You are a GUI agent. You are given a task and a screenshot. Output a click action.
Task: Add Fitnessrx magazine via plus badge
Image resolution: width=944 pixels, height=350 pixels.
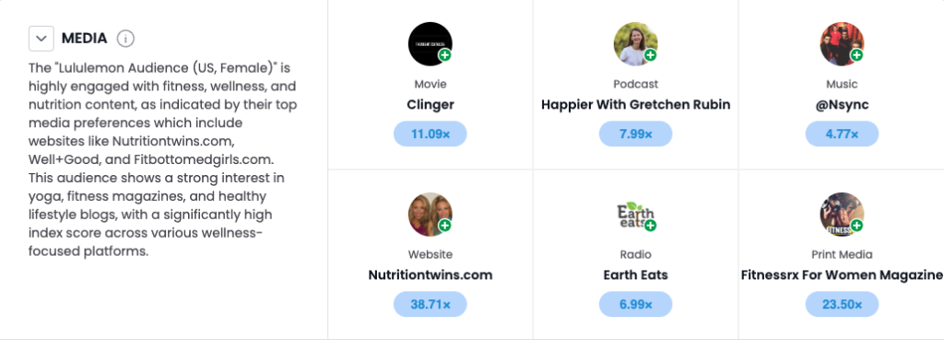tap(856, 226)
